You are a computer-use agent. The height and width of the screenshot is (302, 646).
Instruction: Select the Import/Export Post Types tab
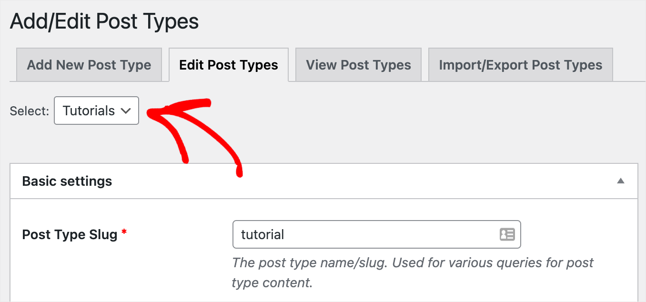pos(520,64)
